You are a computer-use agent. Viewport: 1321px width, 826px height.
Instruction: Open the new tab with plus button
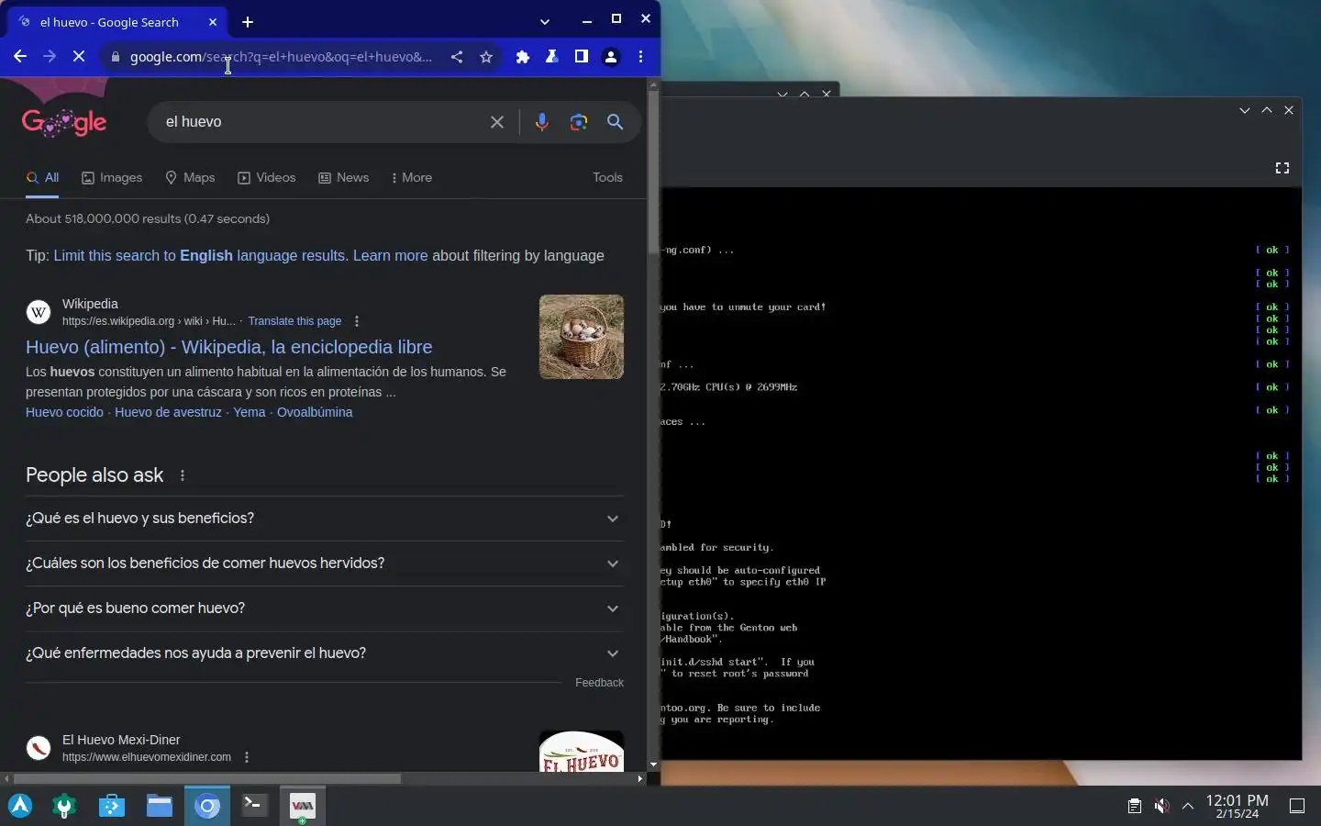click(248, 22)
